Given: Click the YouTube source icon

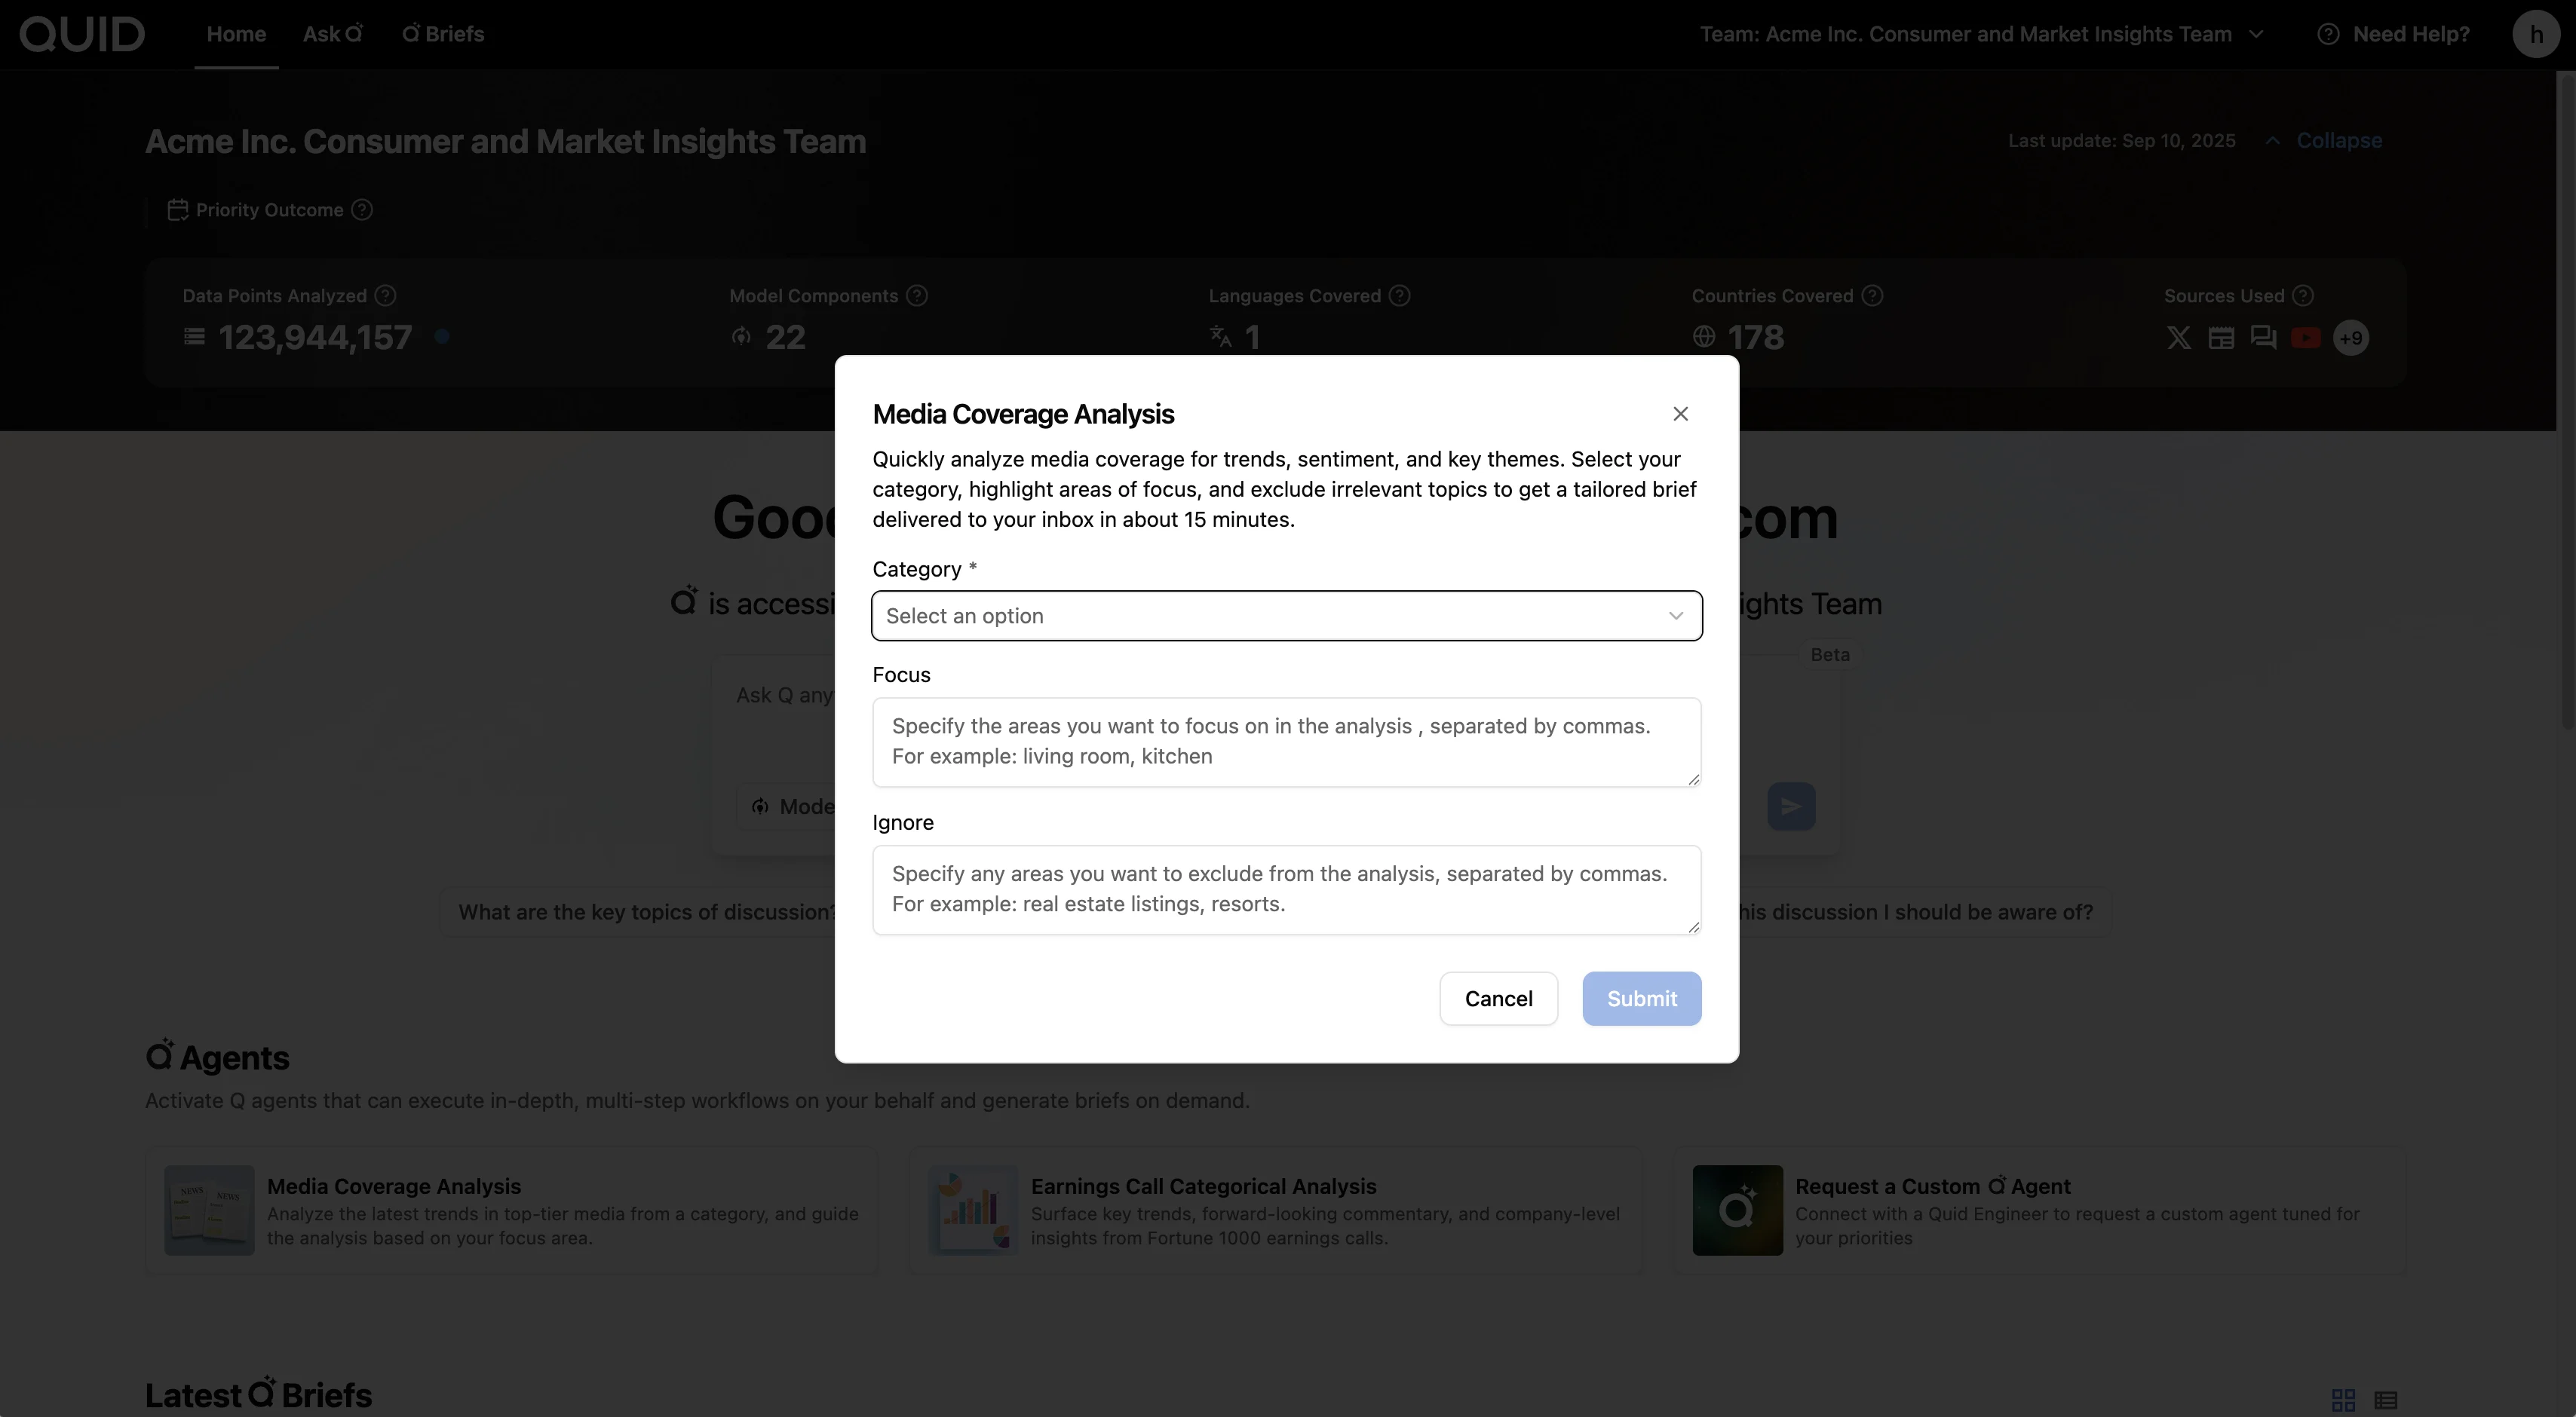Looking at the screenshot, I should coord(2305,338).
